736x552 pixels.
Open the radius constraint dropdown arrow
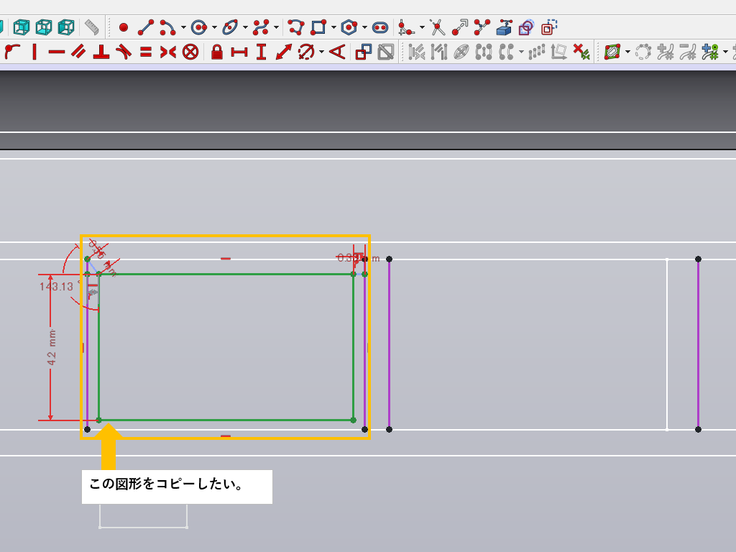point(321,52)
